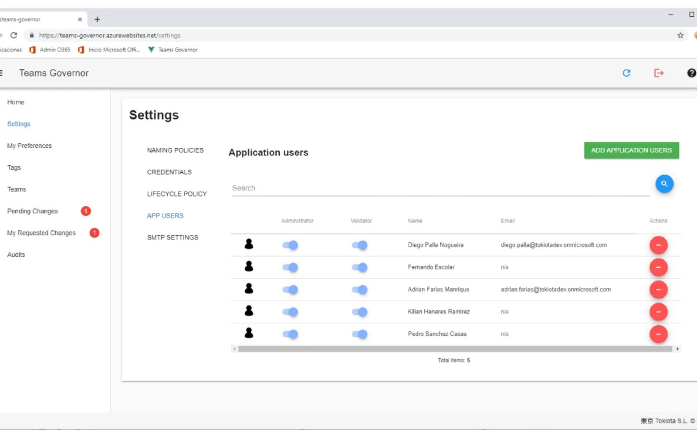This screenshot has height=436, width=697.
Task: Click email diego.palla@tokiotadev.onmicrosoft.com
Action: [554, 245]
